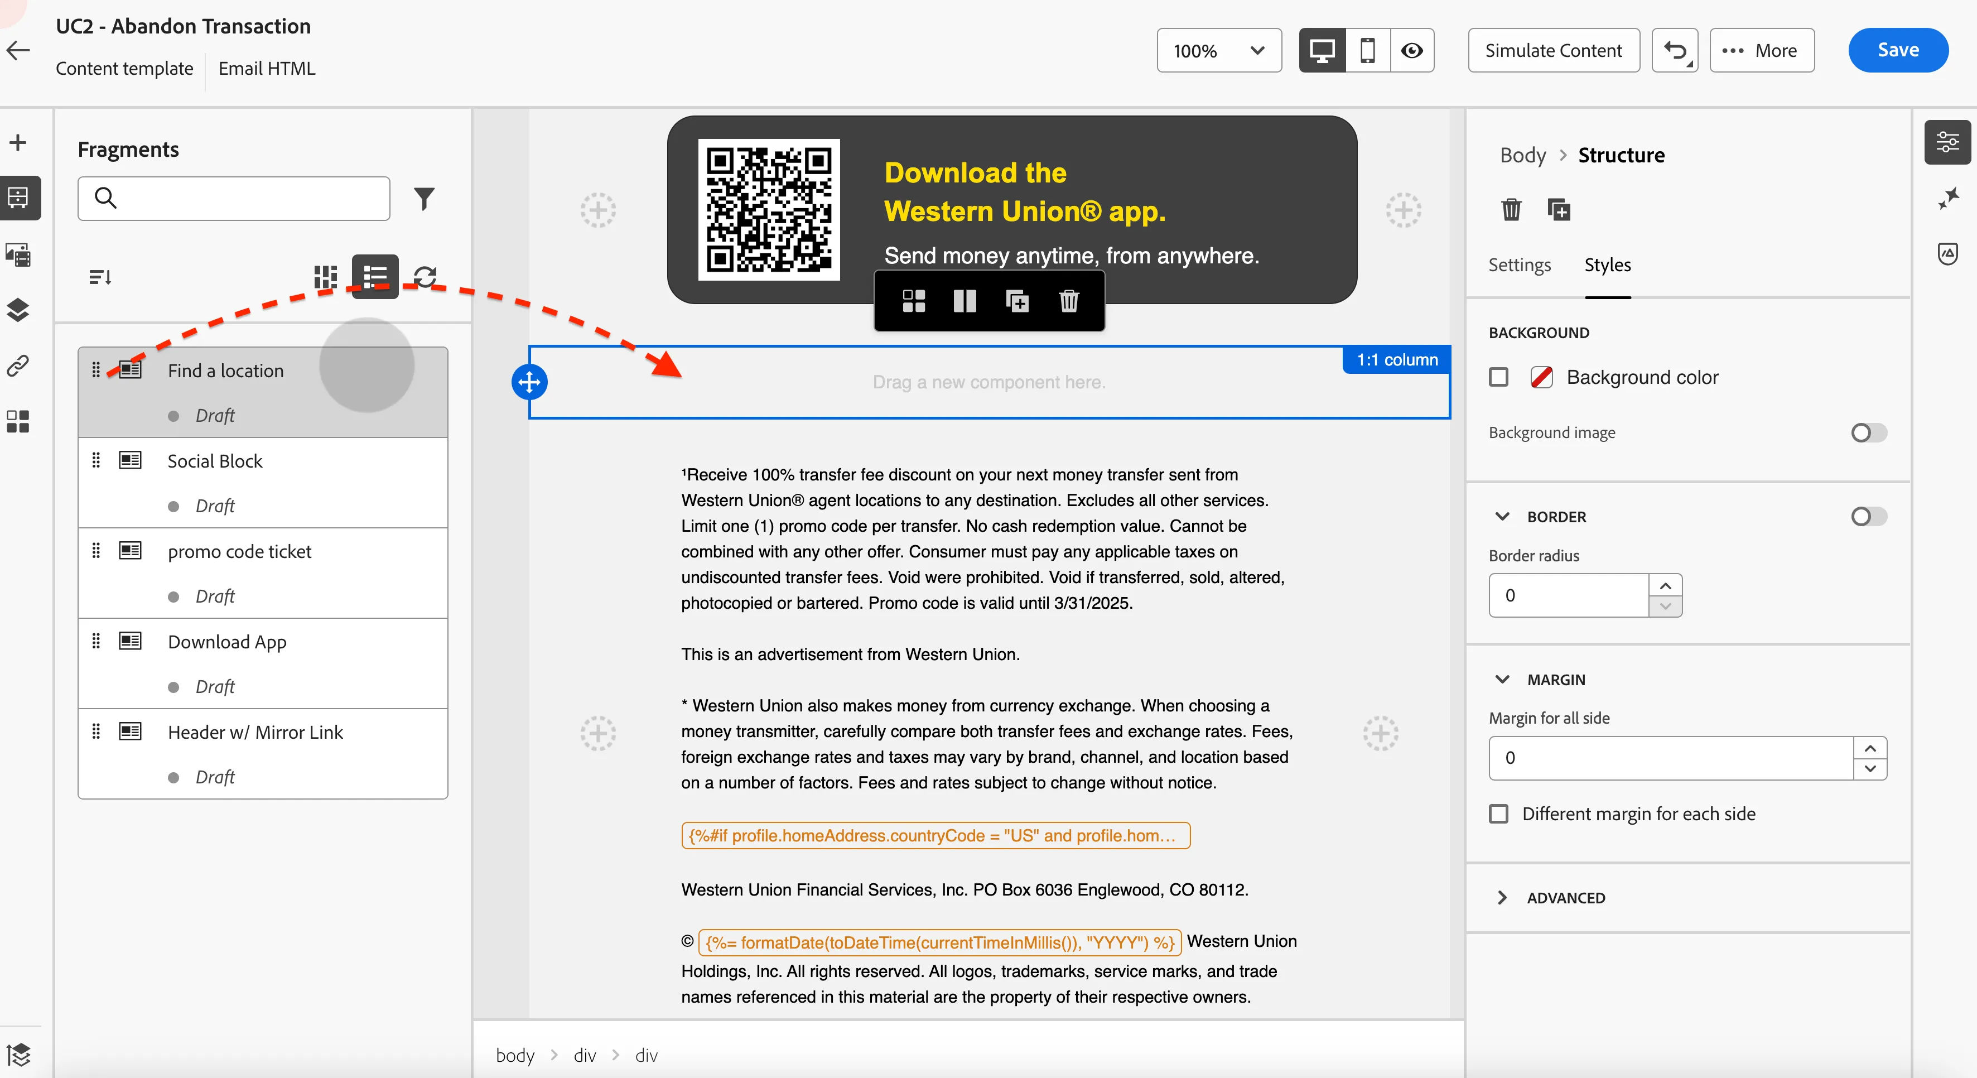Refresh the fragments list
1977x1078 pixels.
425,276
